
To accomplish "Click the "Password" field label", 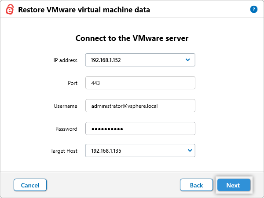I will 66,129.
